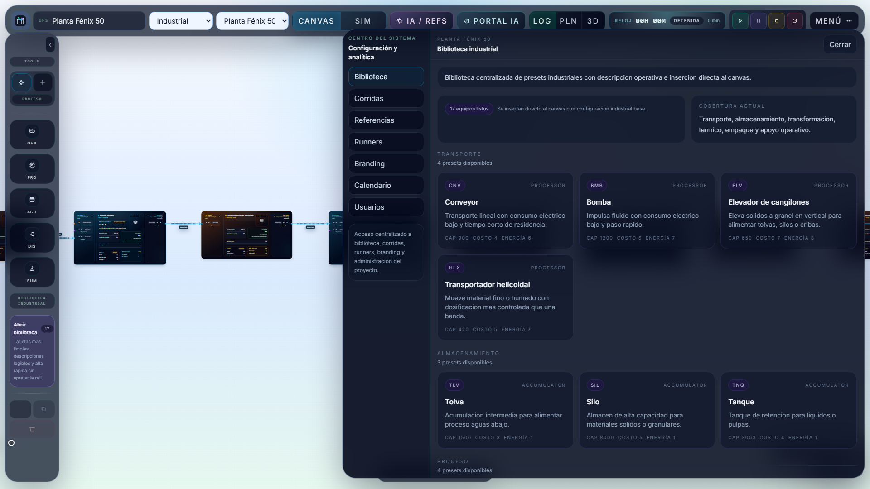Image resolution: width=870 pixels, height=489 pixels.
Task: Select the move/select tool icon
Action: click(21, 82)
